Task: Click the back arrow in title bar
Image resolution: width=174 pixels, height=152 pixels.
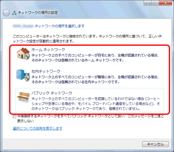Action: coord(6,13)
